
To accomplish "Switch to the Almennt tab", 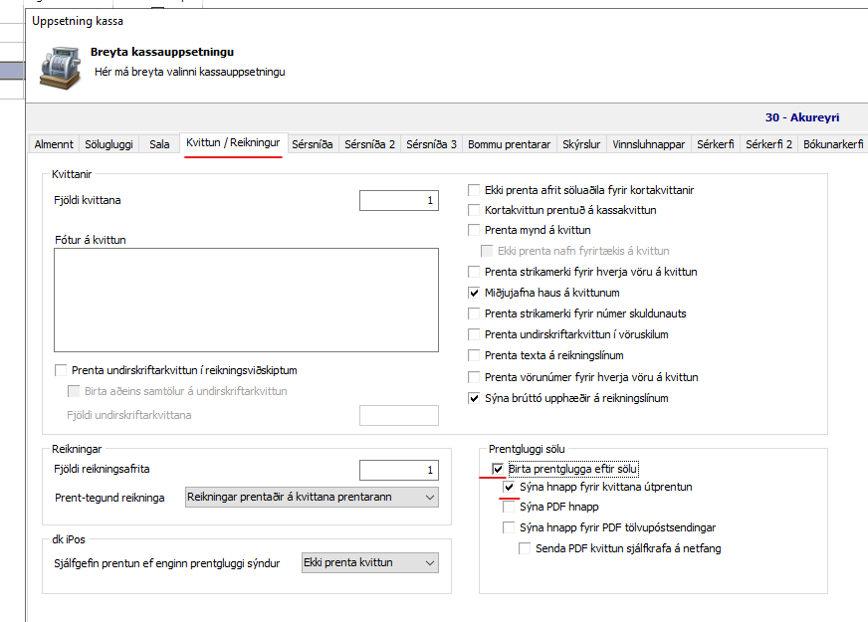I will pyautogui.click(x=54, y=144).
